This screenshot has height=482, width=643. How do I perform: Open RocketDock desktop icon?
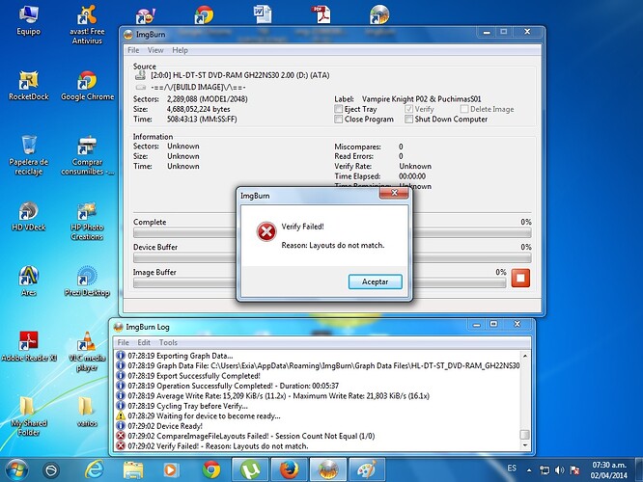tap(28, 82)
